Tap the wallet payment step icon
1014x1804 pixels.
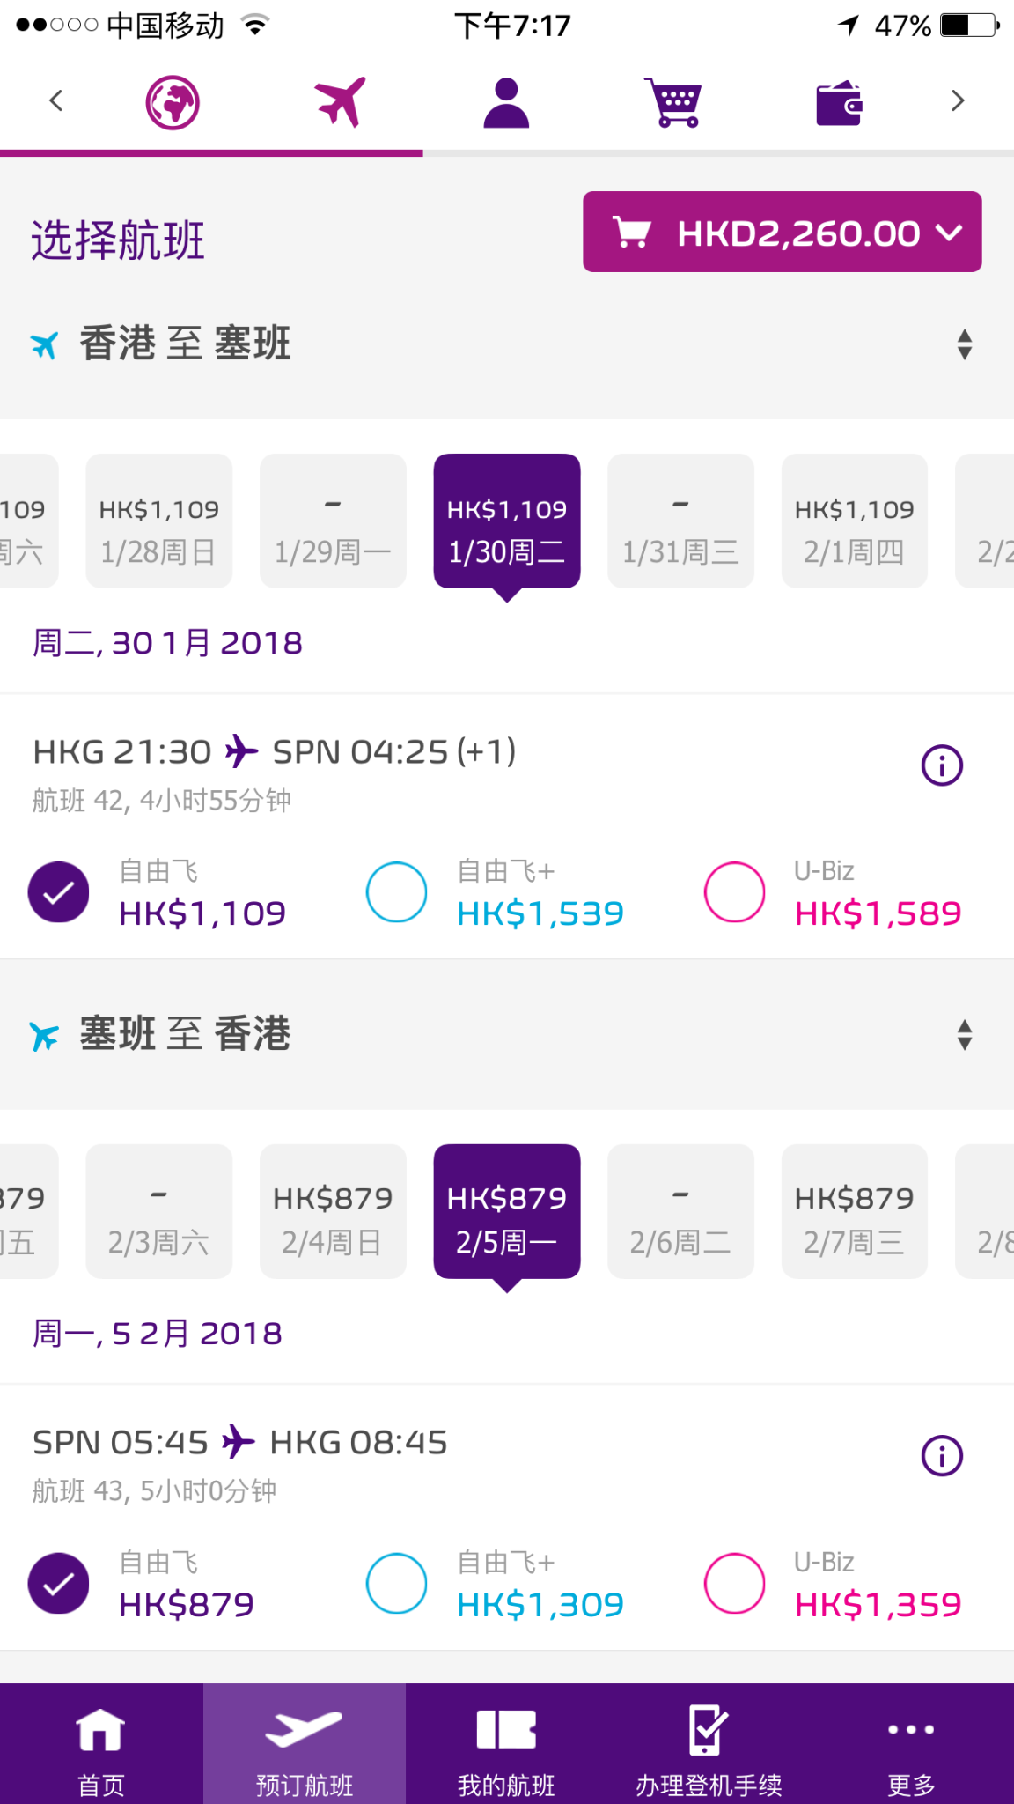pos(839,103)
